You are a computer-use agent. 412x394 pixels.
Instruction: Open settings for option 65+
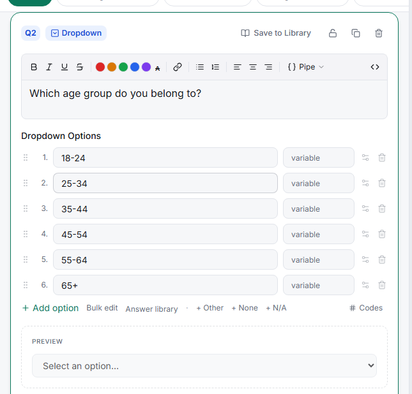365,285
